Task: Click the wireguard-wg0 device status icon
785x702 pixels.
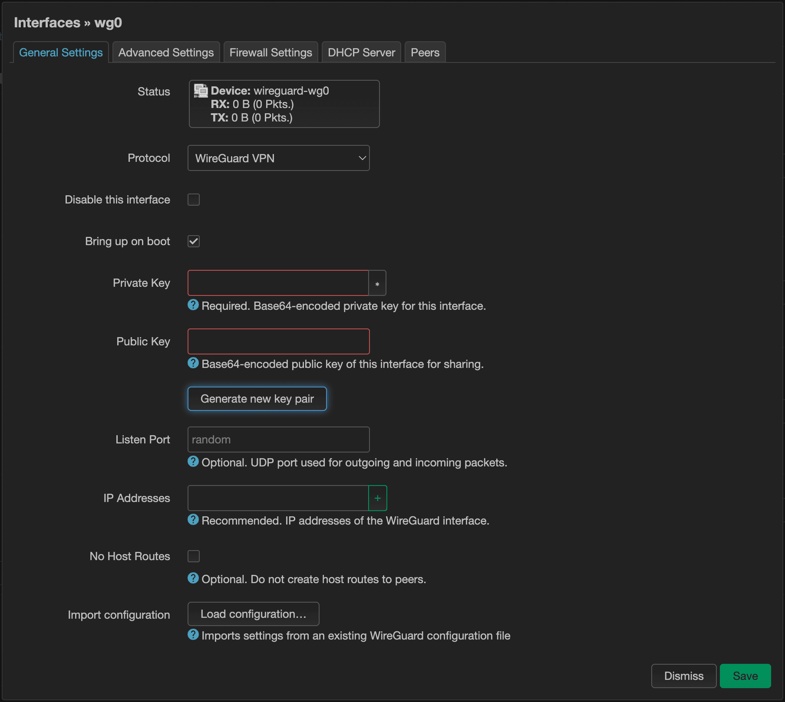Action: 201,91
